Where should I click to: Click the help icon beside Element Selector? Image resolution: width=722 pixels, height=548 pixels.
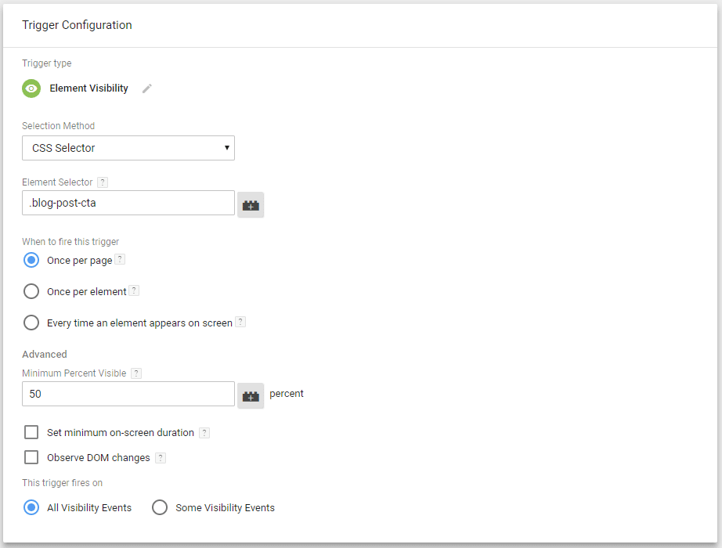103,182
